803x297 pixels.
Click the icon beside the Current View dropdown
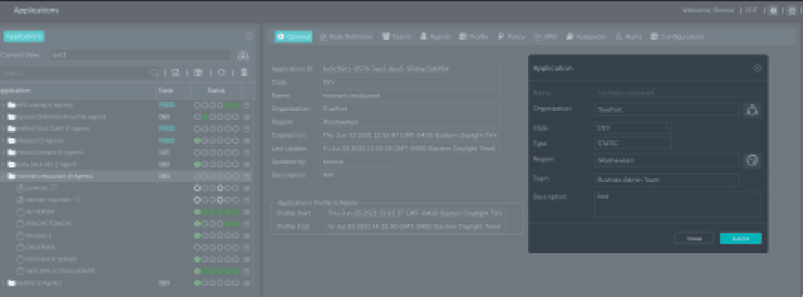(243, 56)
